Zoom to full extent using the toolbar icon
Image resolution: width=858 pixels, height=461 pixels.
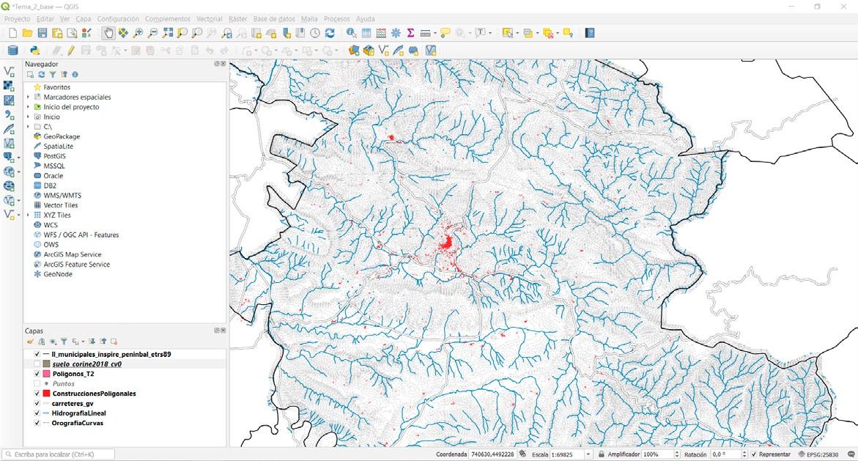[x=168, y=33]
